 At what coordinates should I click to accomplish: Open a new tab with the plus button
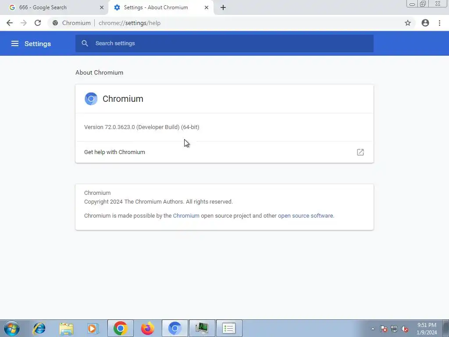(x=223, y=7)
